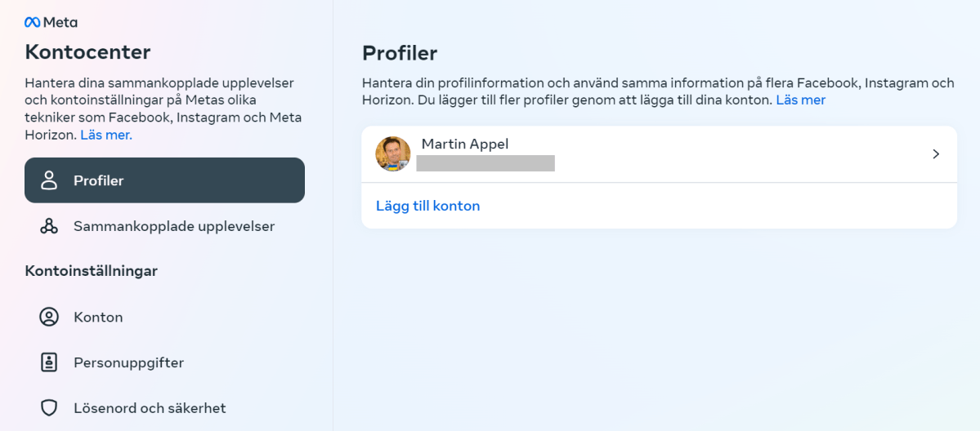
Task: Select the person icon beside Profiler
Action: [49, 180]
